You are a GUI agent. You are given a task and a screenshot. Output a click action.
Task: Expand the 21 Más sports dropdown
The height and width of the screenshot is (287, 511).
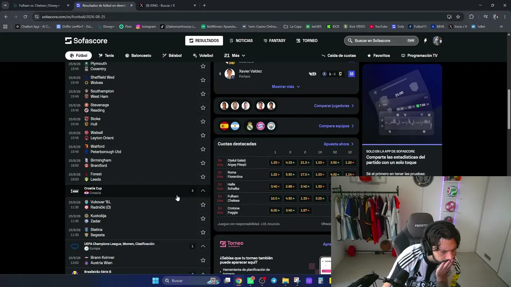point(235,55)
